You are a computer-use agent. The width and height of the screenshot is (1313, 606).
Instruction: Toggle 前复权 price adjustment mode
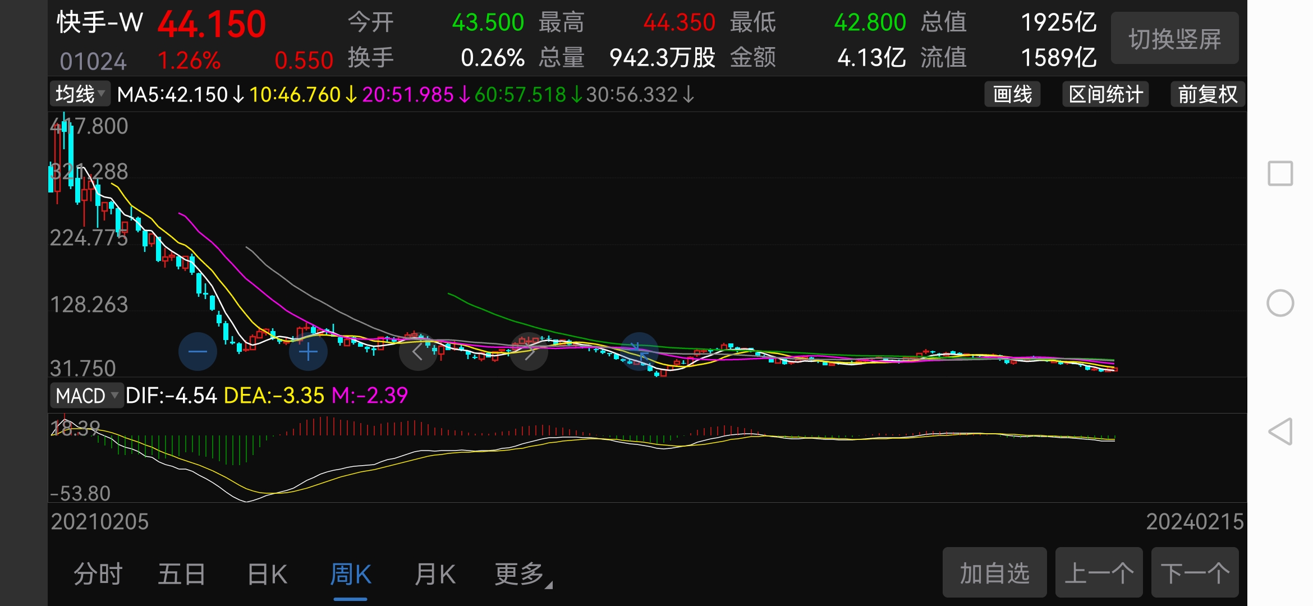point(1207,95)
